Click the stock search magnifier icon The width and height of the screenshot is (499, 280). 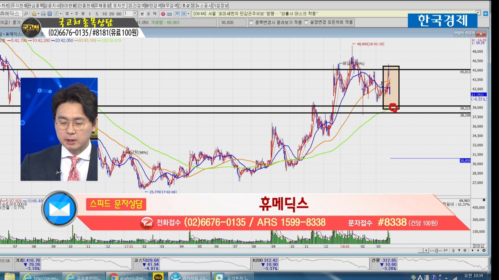pos(26,14)
